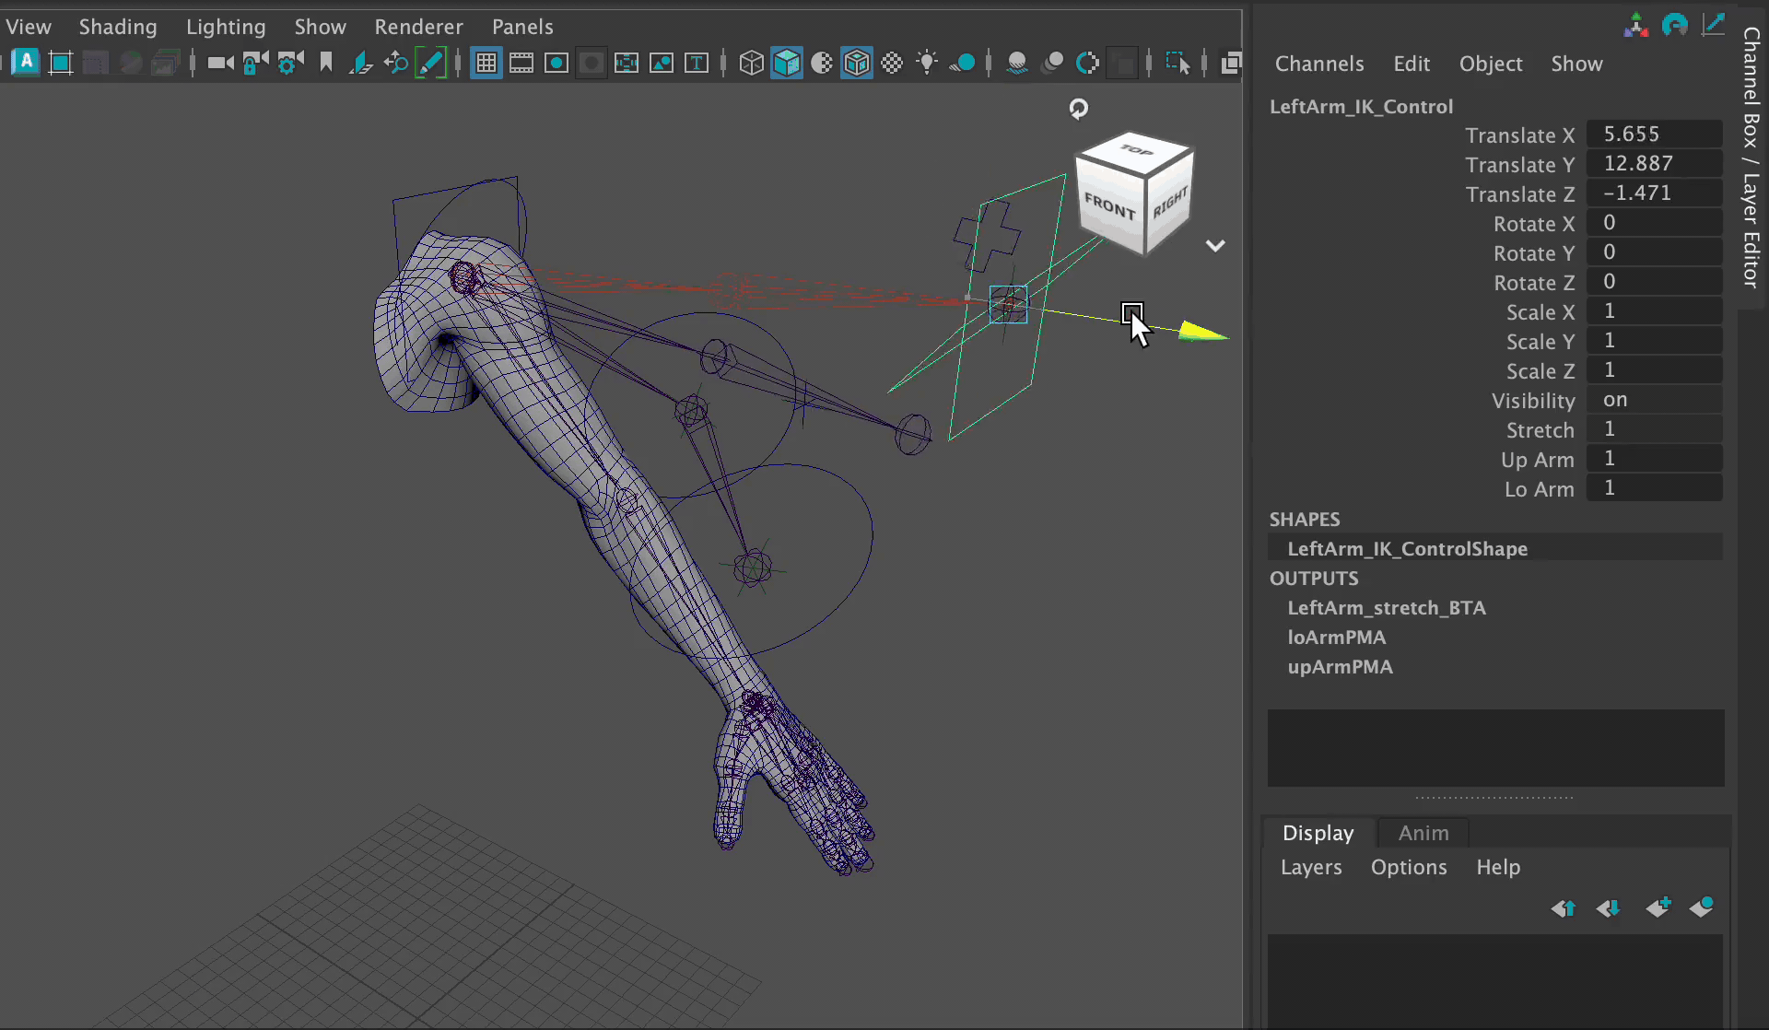Click the FRONT face of ViewCube

[x=1109, y=206]
